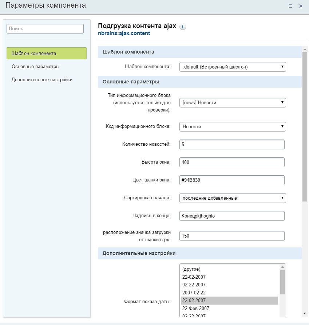This screenshot has width=309, height=325.
Task: Click the main panel vertical scrollbar
Action: tap(305, 127)
